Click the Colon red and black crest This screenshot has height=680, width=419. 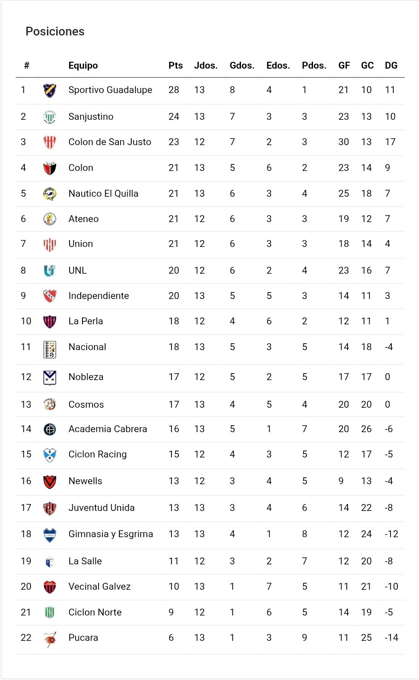(x=50, y=168)
